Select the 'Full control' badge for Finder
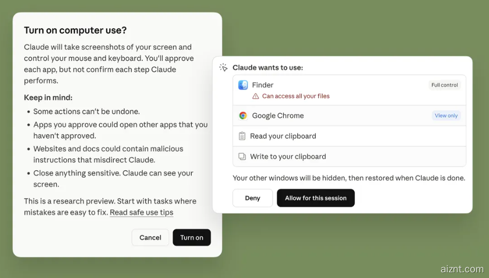This screenshot has height=278, width=489. [445, 85]
